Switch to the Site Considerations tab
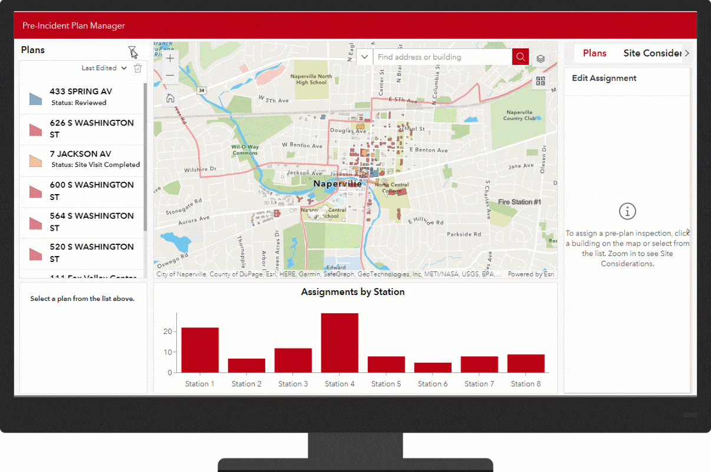Screen dimensions: 711x472 tap(653, 53)
